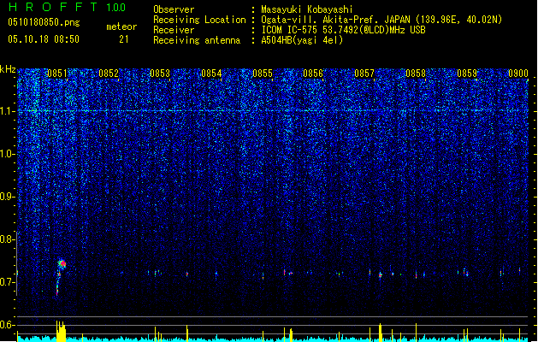This screenshot has height=342, width=538.
Task: Click the 0853 time marker
Action: pyautogui.click(x=160, y=74)
